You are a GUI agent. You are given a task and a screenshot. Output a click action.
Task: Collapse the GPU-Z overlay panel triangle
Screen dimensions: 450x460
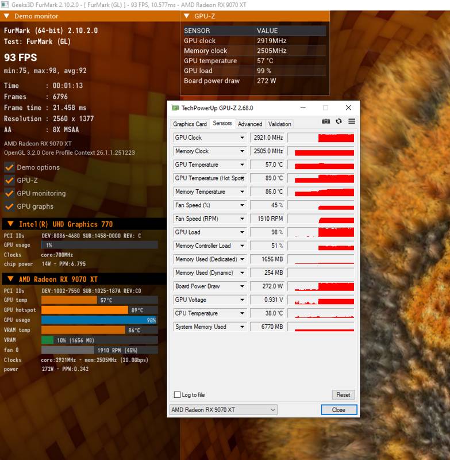[186, 16]
